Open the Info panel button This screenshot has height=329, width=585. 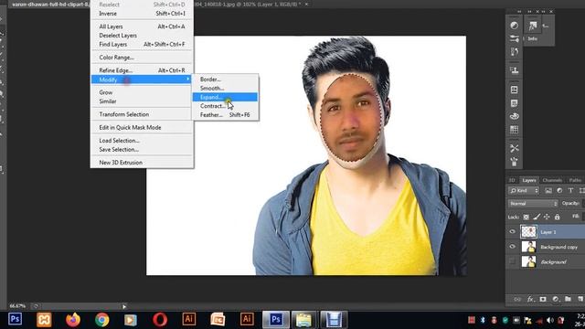pos(532,38)
